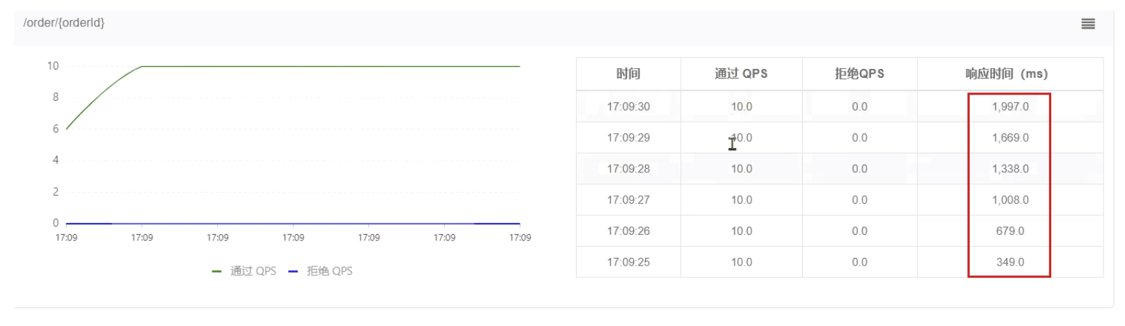Select the 17:09:29 time cell
Viewport: 1125px width, 326px height.
click(x=628, y=138)
